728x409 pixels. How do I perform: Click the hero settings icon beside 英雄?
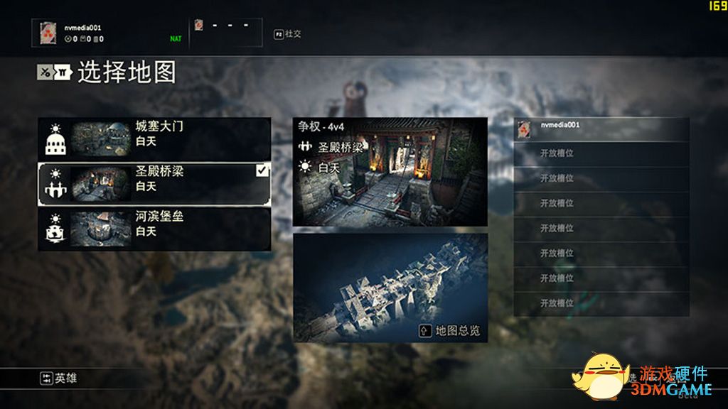[46, 378]
